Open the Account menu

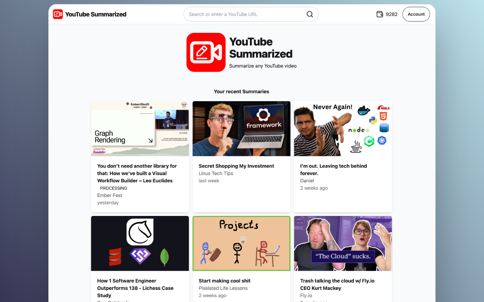416,14
